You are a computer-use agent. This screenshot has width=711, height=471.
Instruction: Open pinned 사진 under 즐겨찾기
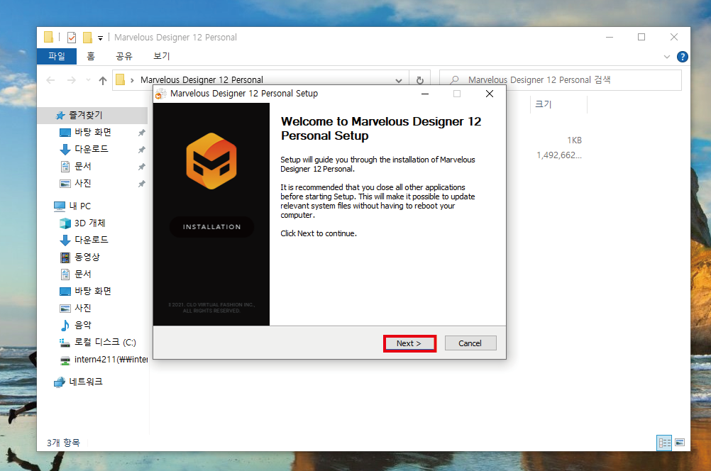[83, 183]
